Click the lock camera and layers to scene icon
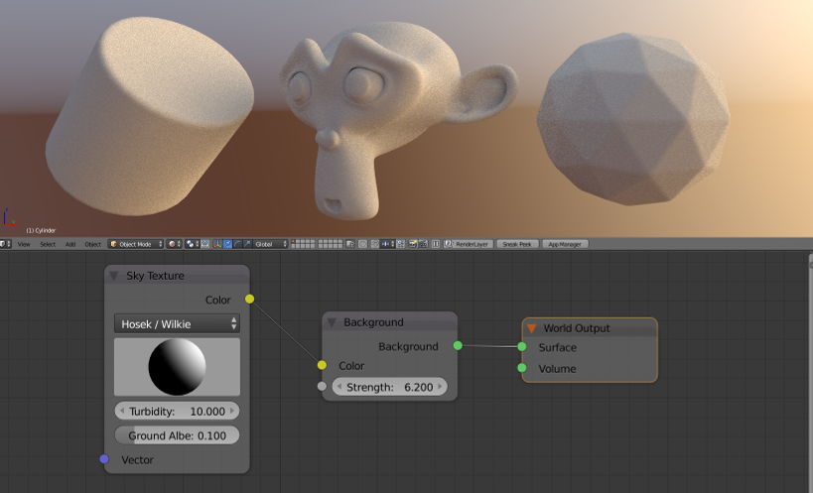This screenshot has width=813, height=493. click(x=350, y=244)
